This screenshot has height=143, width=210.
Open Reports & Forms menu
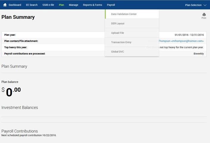[92, 5]
